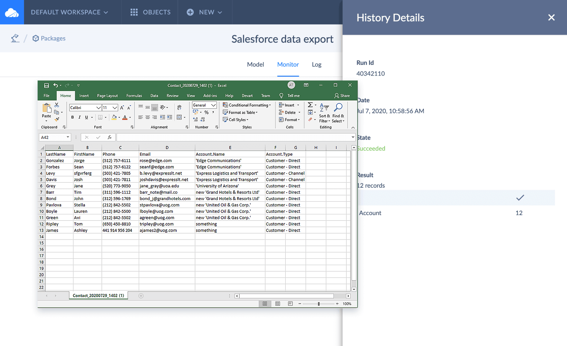Click the Share button
Screen dimensions: 567x346
coord(342,96)
